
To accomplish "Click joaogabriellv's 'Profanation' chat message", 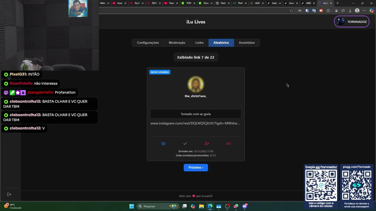I will tap(65, 92).
